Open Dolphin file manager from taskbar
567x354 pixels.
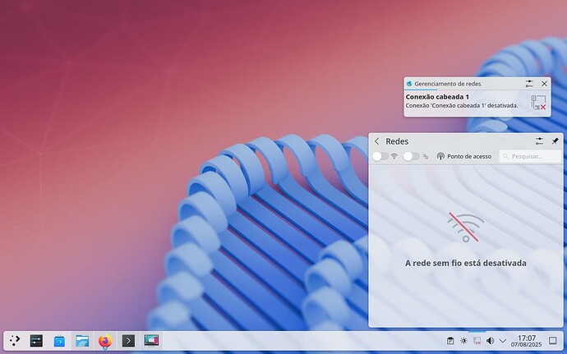82,340
